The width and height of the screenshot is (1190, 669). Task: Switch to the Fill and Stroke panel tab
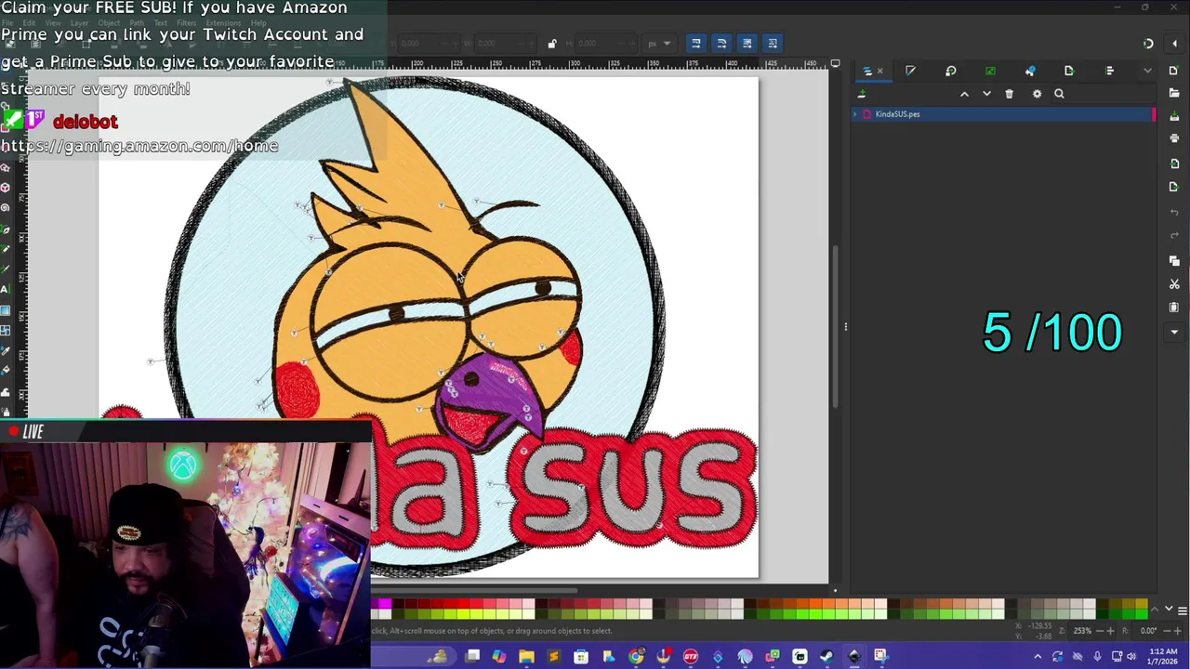click(x=910, y=71)
